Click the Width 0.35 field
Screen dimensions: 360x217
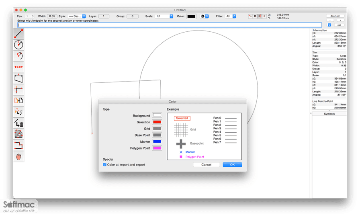click(x=52, y=16)
